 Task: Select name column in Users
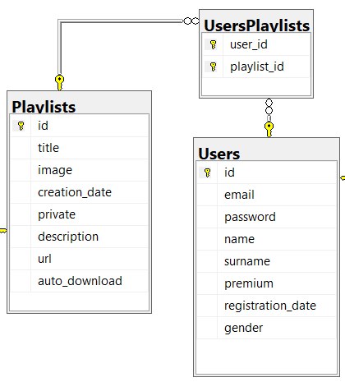pyautogui.click(x=266, y=239)
